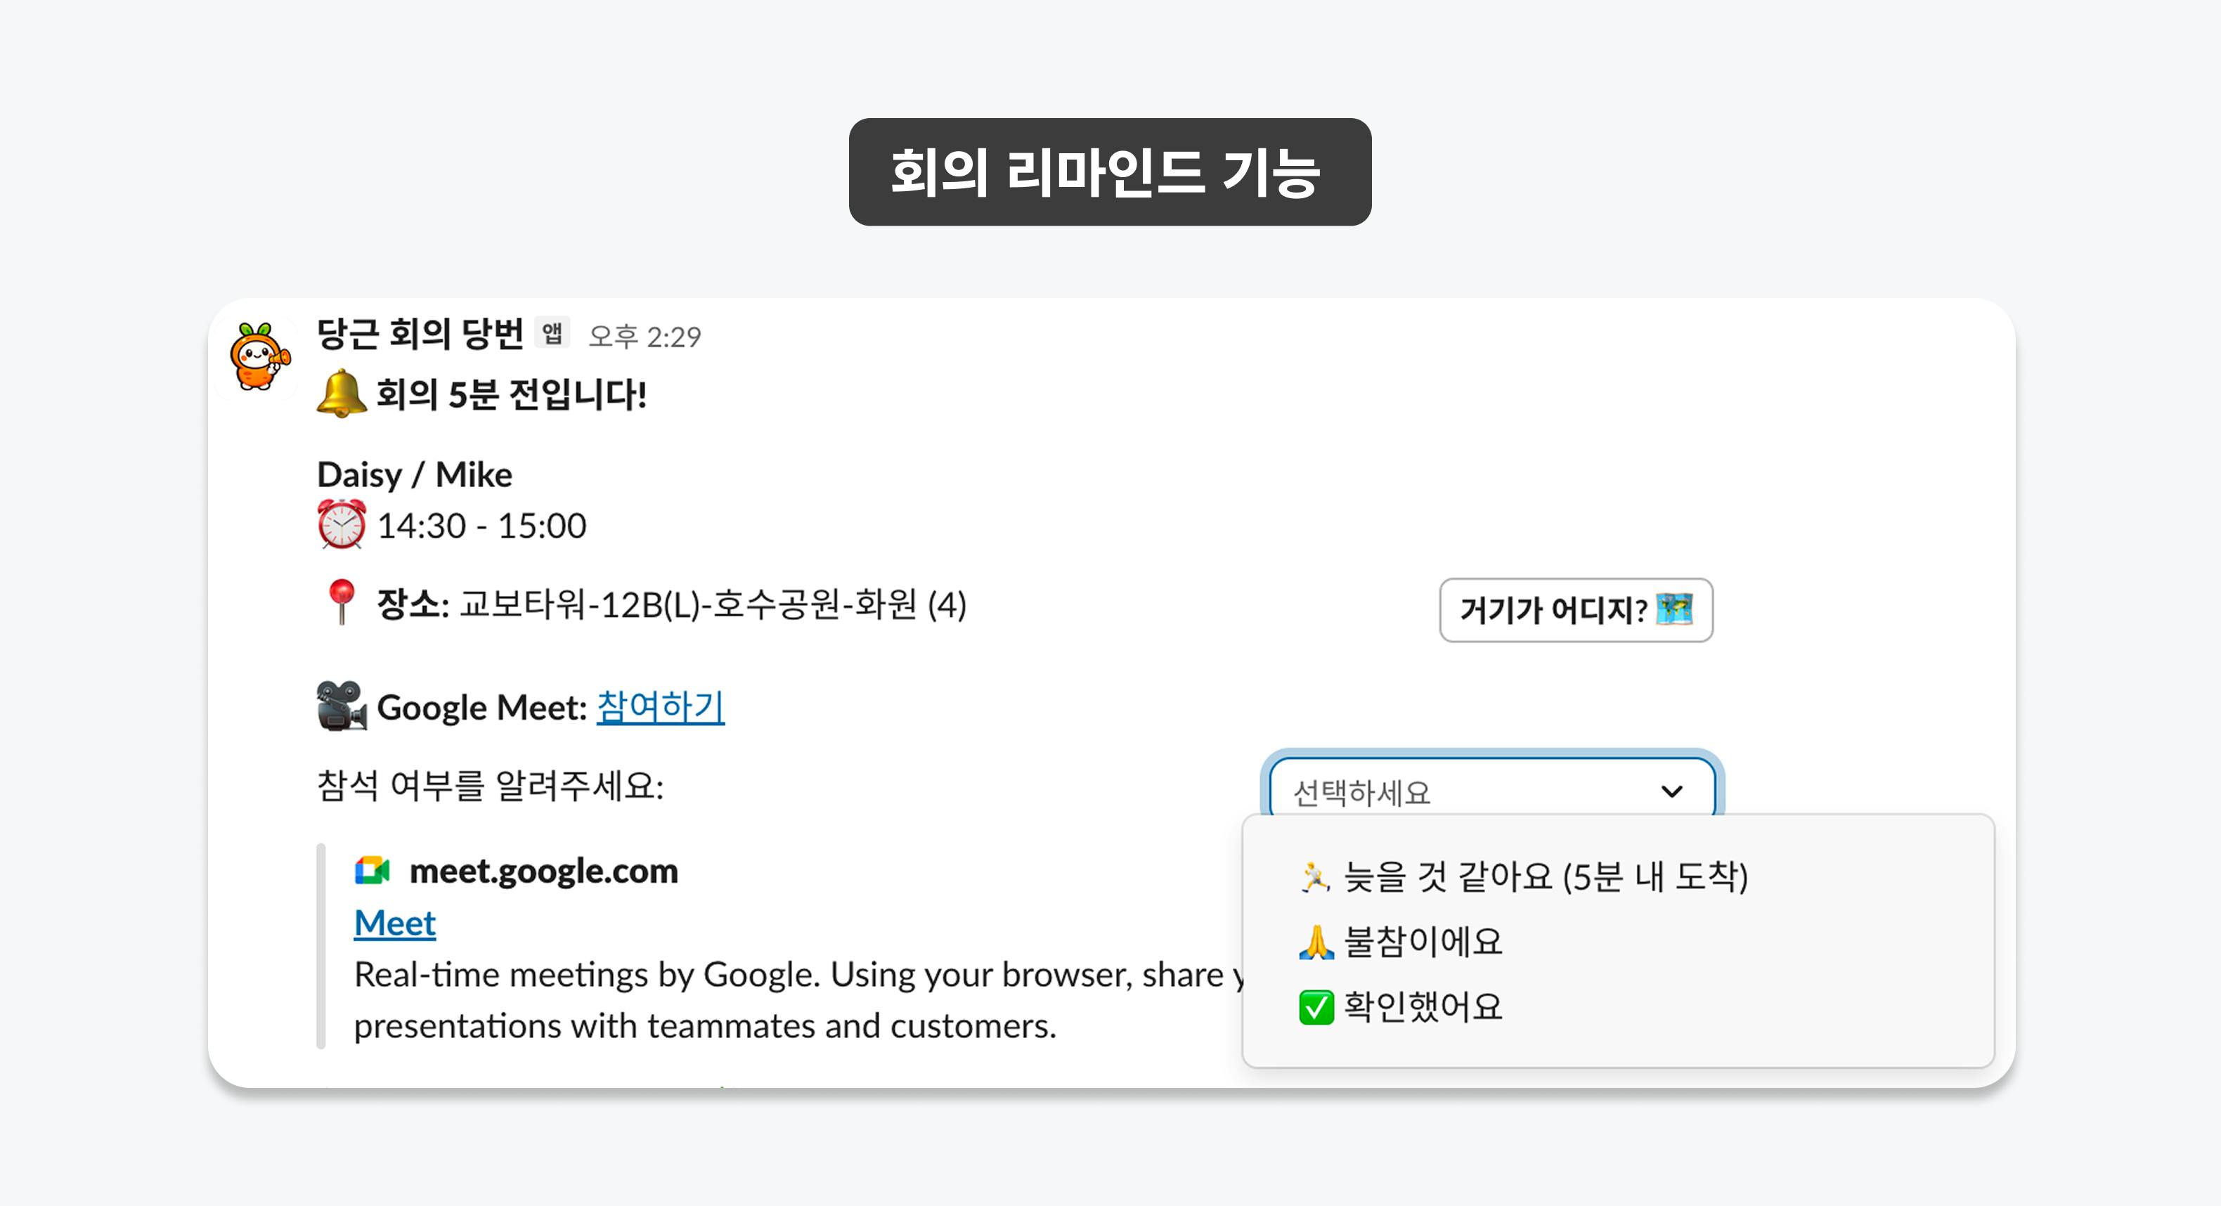The image size is (2221, 1206).
Task: Click the red pushpin location emoji
Action: point(342,602)
